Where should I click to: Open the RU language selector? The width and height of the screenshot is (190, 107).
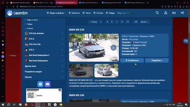174,13
